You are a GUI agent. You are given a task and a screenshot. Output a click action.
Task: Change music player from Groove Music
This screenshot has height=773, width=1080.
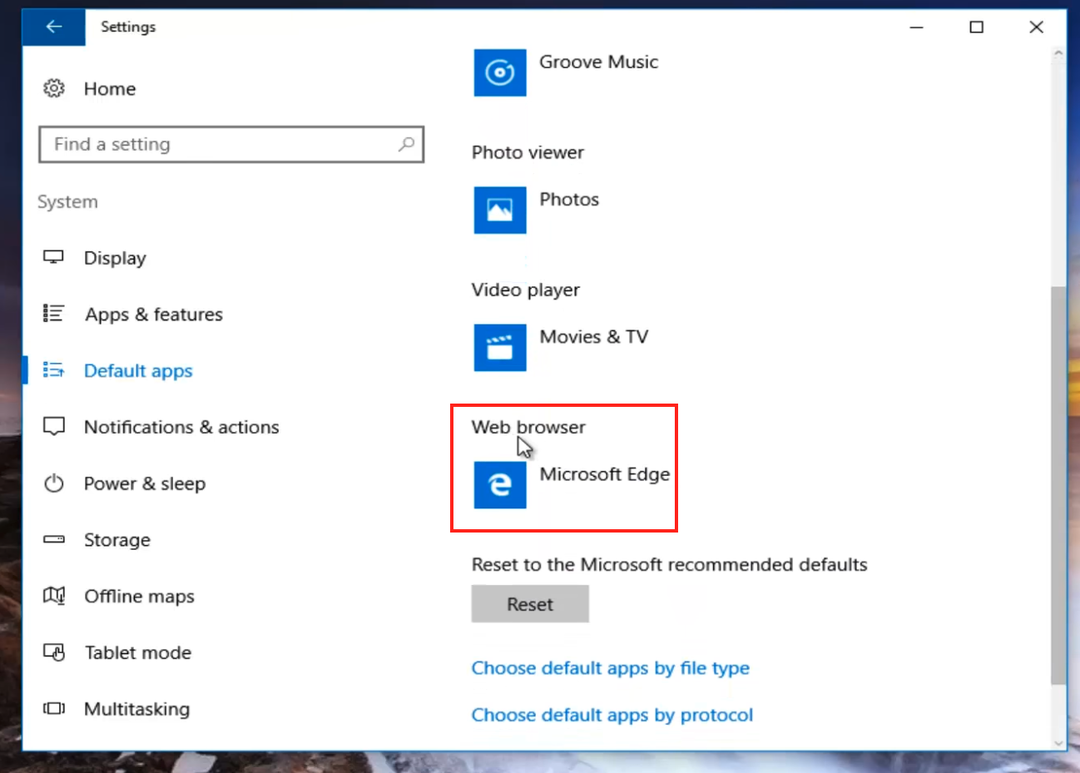click(598, 62)
